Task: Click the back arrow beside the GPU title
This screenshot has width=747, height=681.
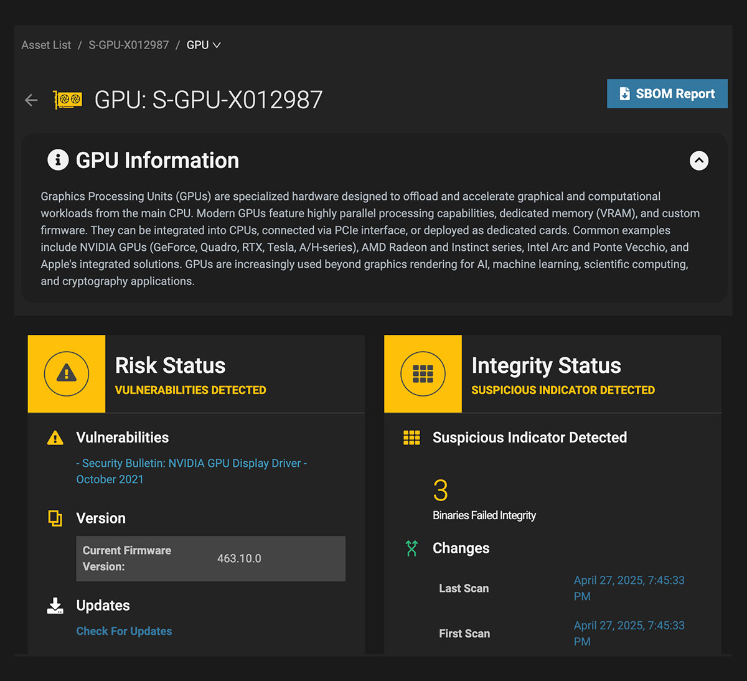Action: click(x=31, y=100)
